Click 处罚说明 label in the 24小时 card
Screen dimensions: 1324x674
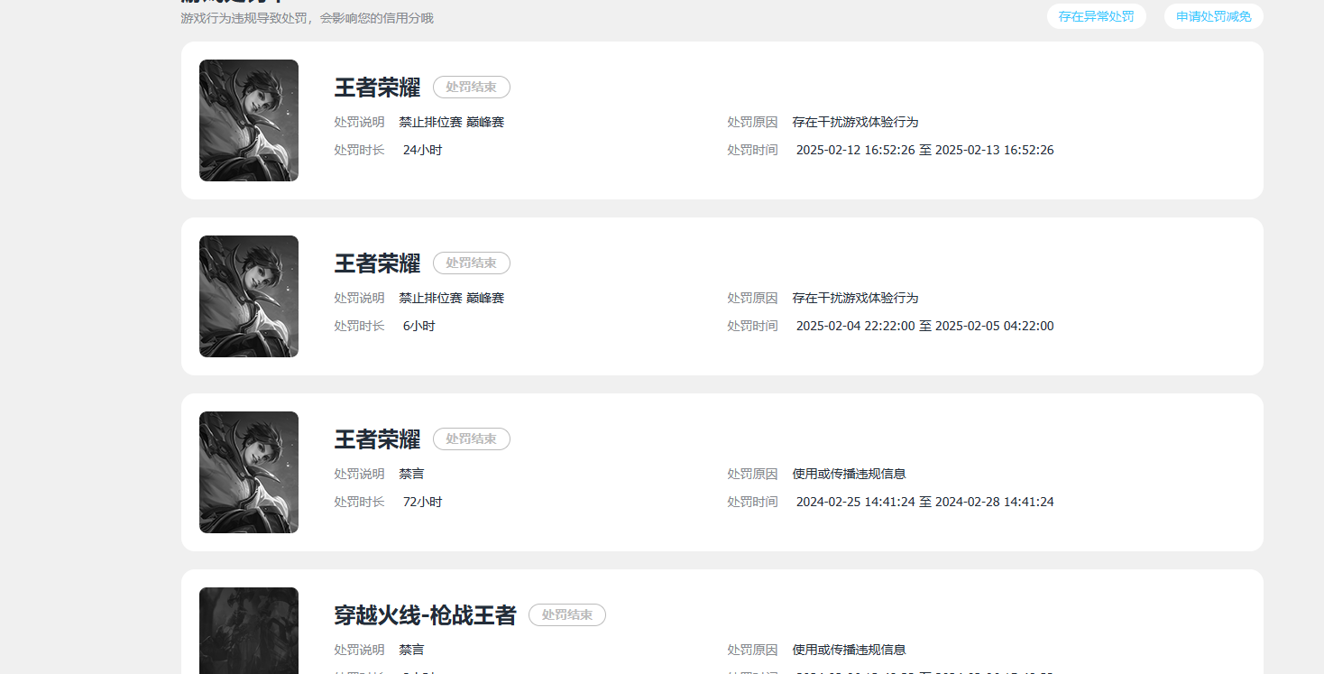tap(360, 122)
